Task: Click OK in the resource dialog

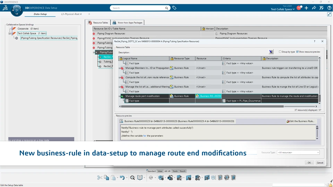Action: pos(309,163)
